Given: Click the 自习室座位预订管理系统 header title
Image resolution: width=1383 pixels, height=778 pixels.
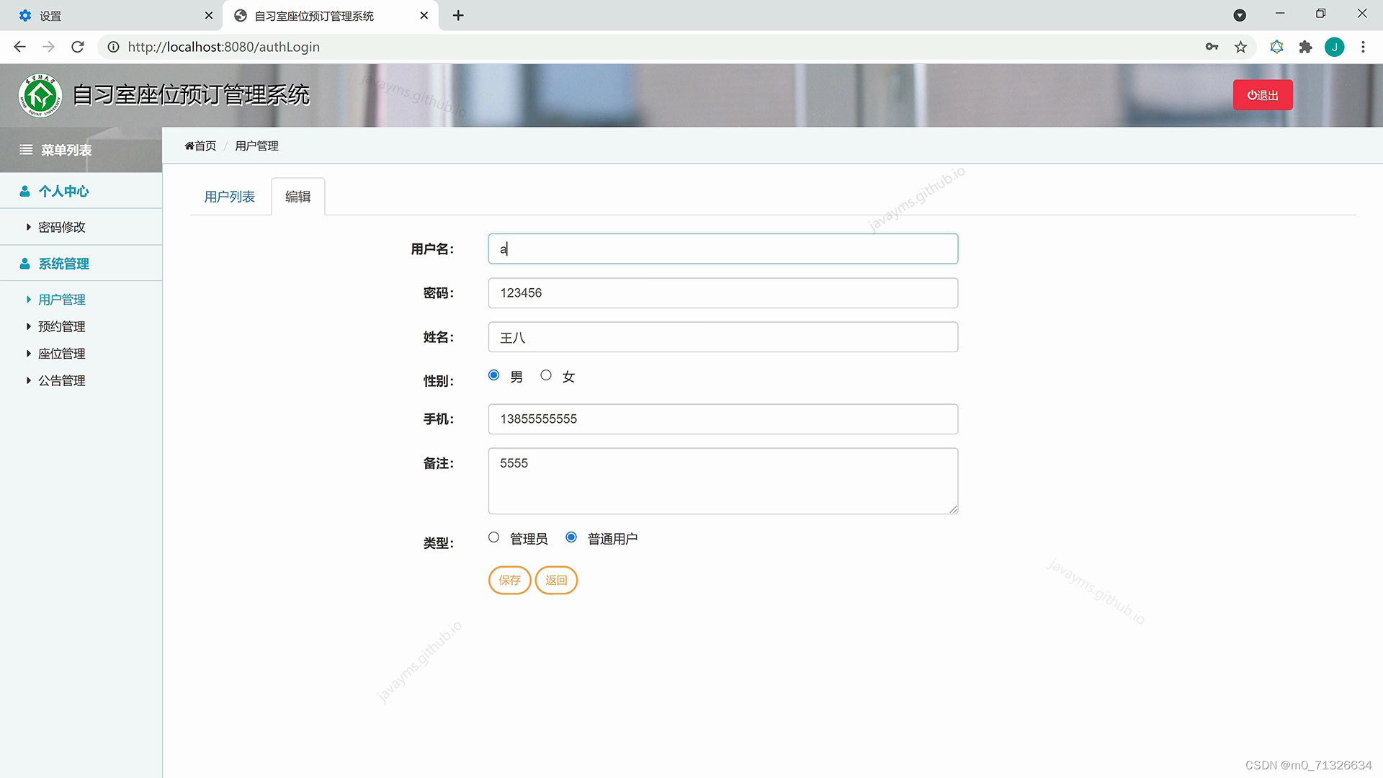Looking at the screenshot, I should [x=191, y=95].
